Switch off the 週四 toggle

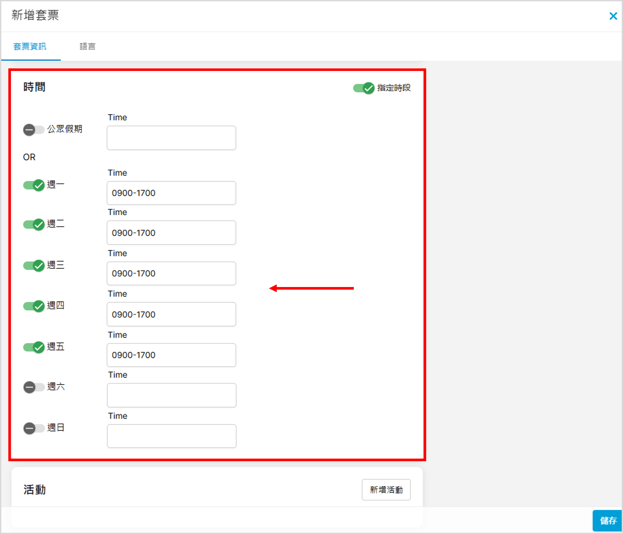(x=34, y=306)
